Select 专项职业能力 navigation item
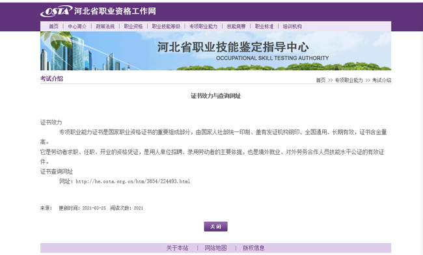 coord(204,26)
